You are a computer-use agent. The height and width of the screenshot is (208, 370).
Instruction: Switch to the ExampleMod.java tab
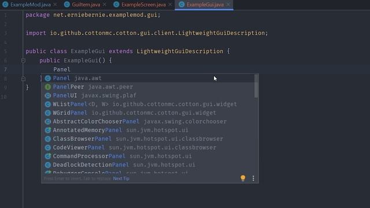30,5
